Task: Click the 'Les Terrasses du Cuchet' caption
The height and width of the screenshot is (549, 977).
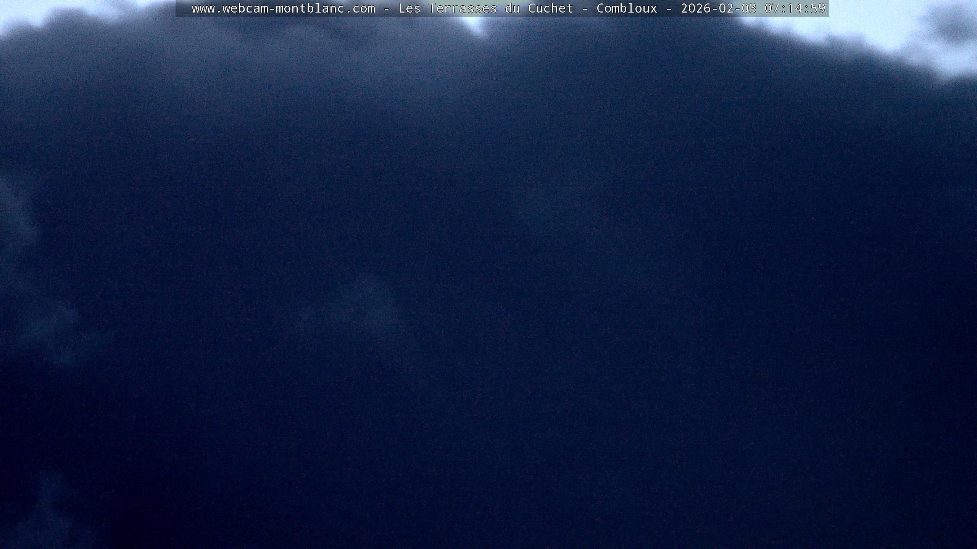Action: [x=485, y=8]
